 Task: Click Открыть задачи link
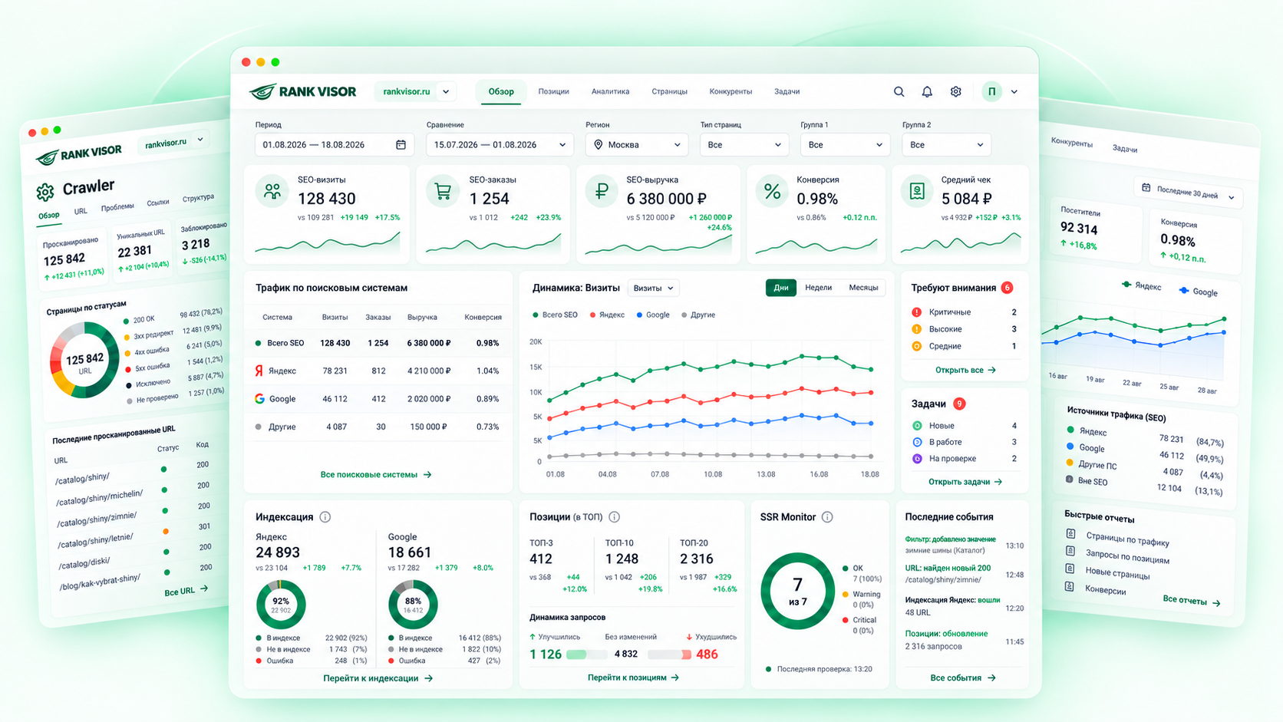click(x=965, y=482)
